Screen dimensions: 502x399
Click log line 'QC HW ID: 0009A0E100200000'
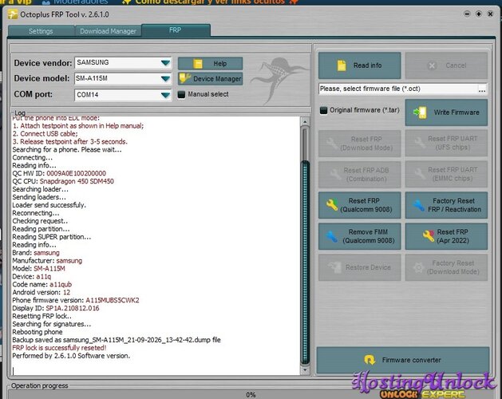[59, 173]
